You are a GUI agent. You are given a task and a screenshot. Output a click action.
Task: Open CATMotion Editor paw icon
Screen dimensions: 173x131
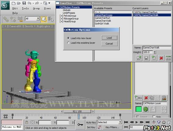pos(146,109)
